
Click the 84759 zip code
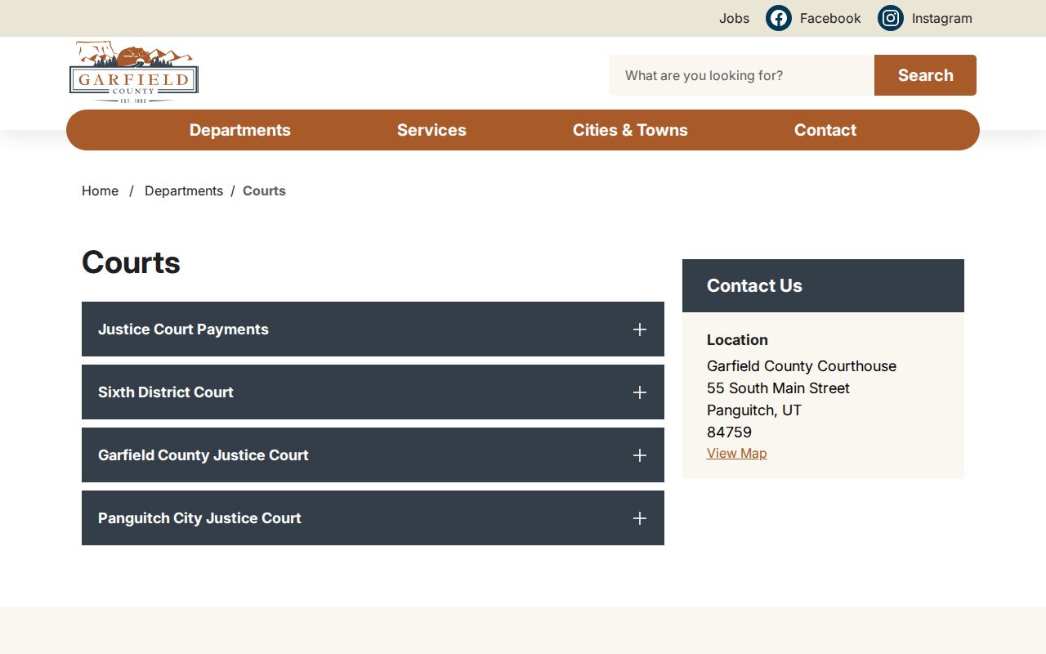729,432
